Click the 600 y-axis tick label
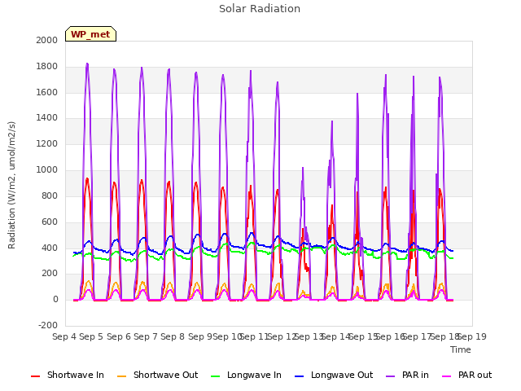Image resolution: width=521 pixels, height=391 pixels. click(50, 222)
